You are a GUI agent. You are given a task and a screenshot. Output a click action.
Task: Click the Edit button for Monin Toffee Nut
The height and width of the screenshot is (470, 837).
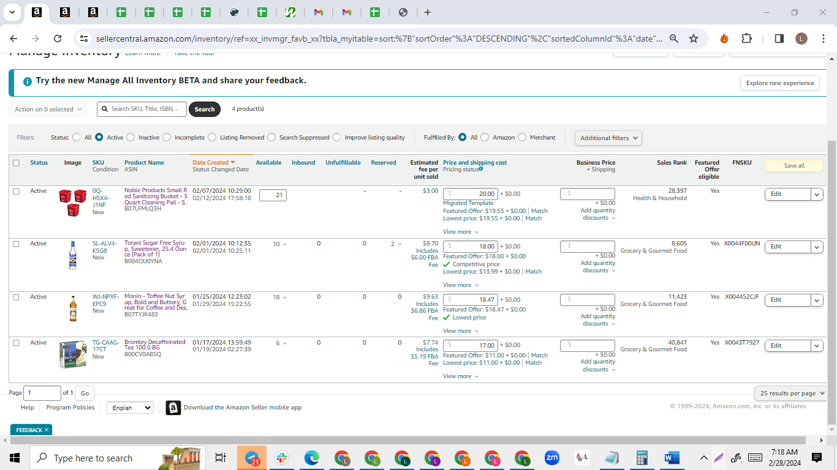tap(787, 300)
